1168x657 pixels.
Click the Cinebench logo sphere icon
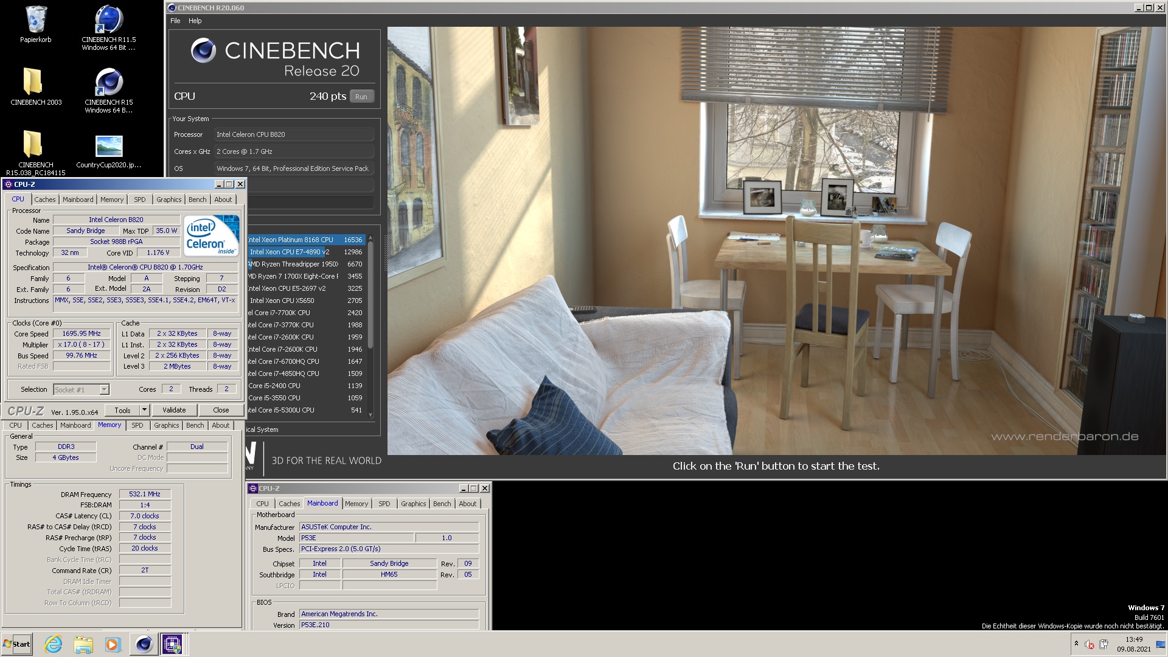[203, 50]
